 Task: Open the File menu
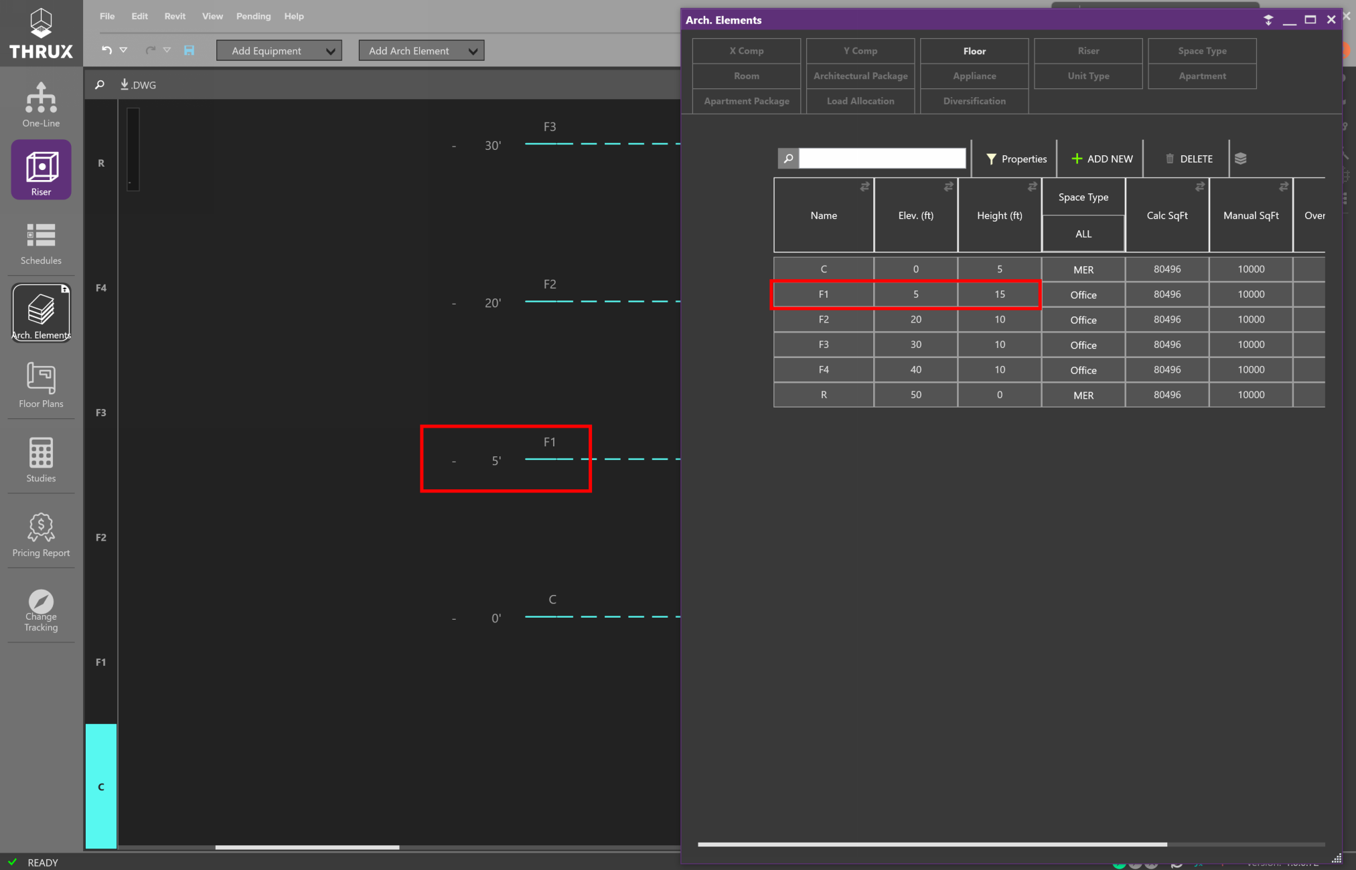pyautogui.click(x=107, y=16)
